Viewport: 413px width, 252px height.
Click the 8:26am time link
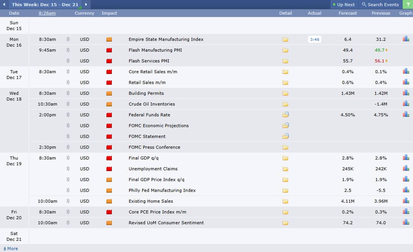pyautogui.click(x=47, y=13)
